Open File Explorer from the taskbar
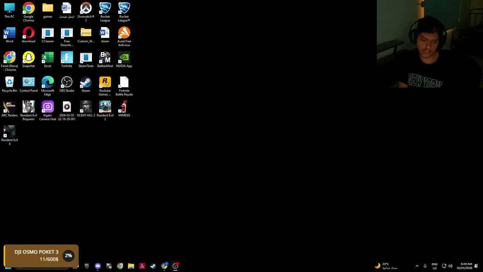The width and height of the screenshot is (483, 272). tap(131, 266)
